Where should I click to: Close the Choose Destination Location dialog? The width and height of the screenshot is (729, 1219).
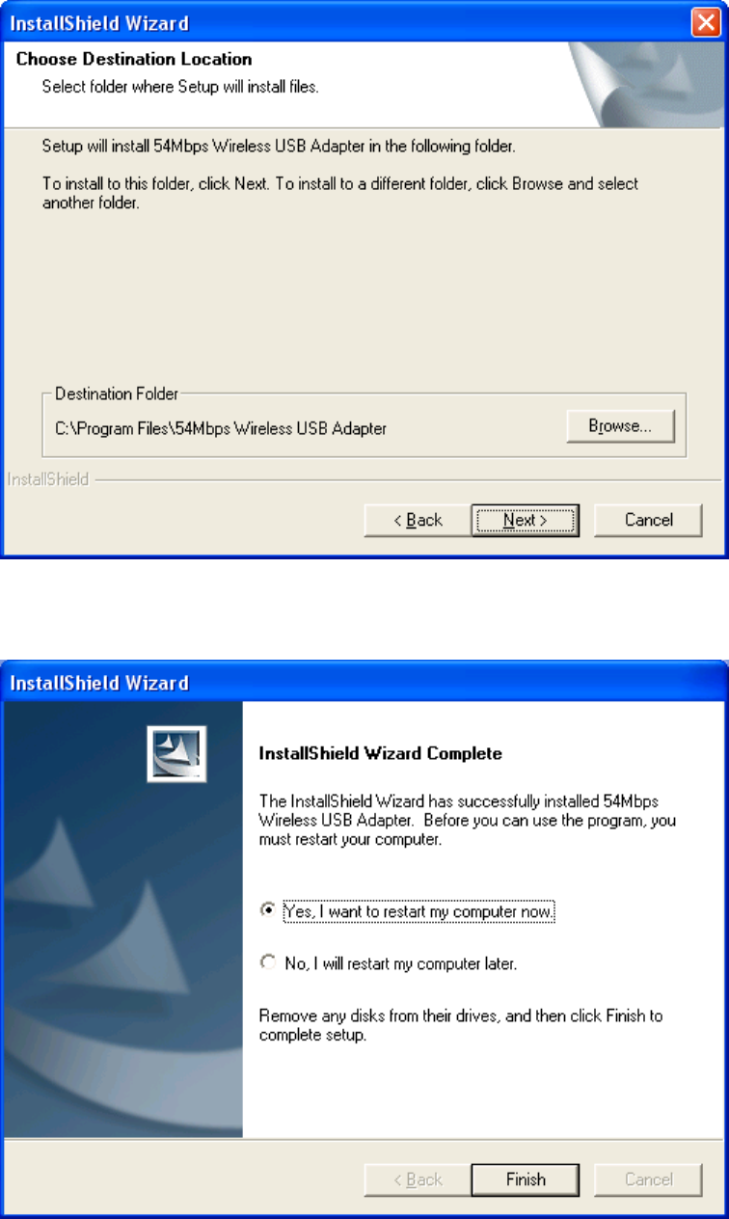[706, 23]
